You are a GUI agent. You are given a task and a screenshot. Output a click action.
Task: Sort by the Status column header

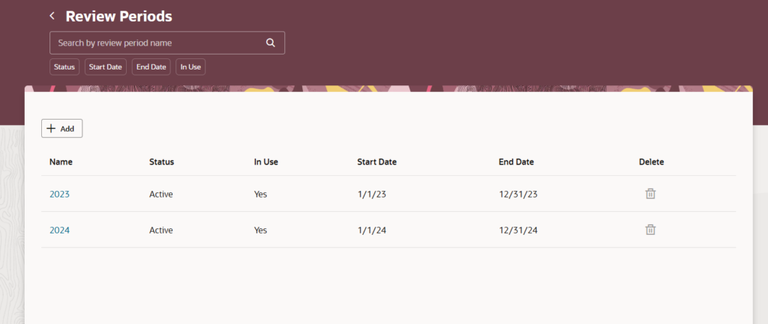[162, 162]
